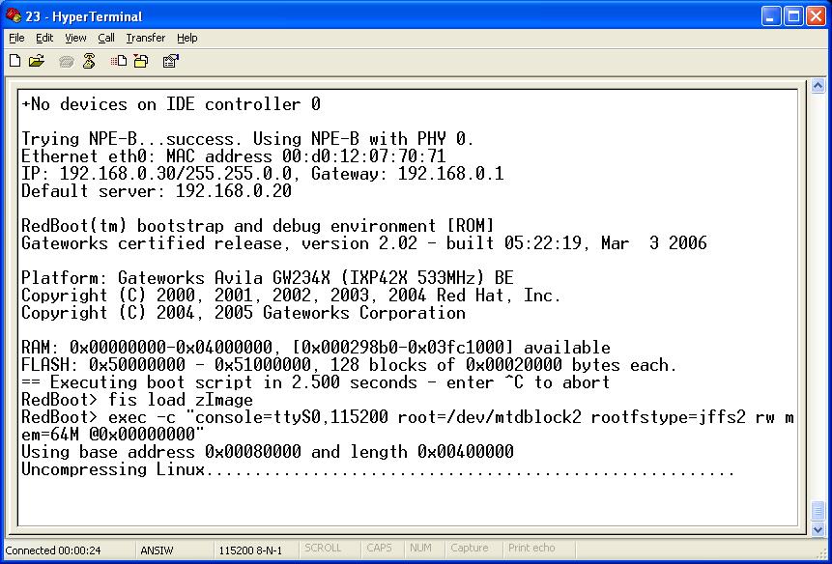Click the 'FLASH: 0x50000000' line

pos(349,365)
